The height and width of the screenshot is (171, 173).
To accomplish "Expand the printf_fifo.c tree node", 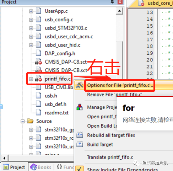I will click(31, 79).
